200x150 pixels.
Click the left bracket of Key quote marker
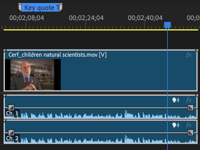(x=20, y=7)
